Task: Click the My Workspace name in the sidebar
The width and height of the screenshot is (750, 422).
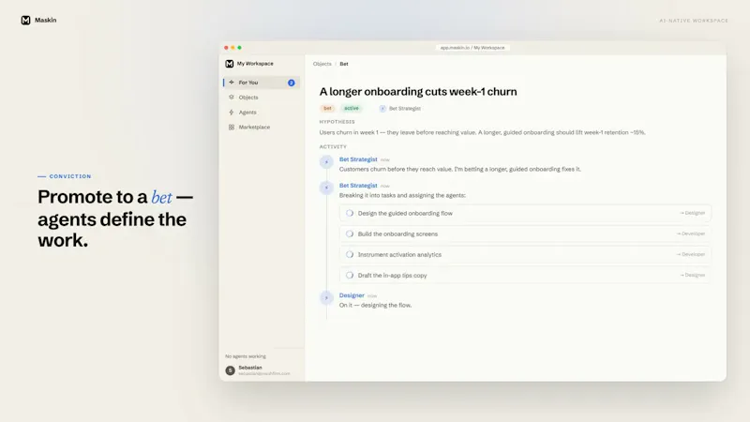Action: click(255, 64)
